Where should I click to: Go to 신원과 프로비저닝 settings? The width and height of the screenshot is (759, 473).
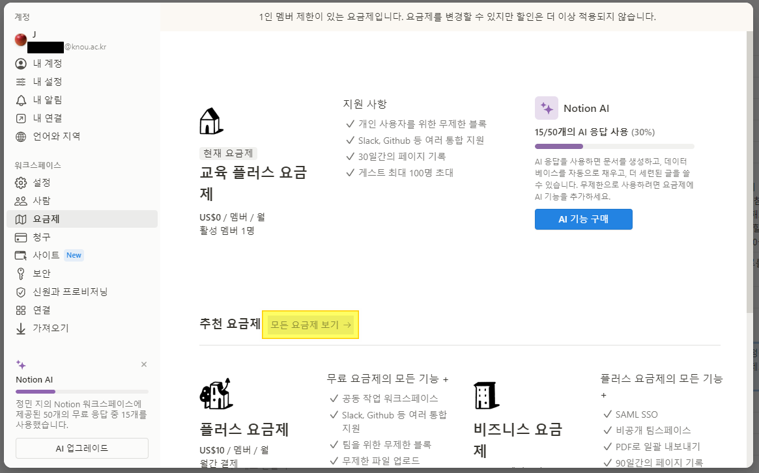point(82,292)
